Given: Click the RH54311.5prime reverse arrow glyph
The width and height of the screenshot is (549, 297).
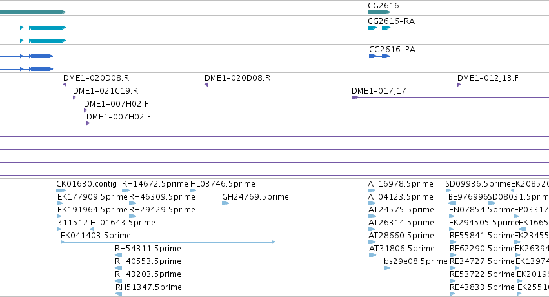Looking at the screenshot, I should pos(118,255).
